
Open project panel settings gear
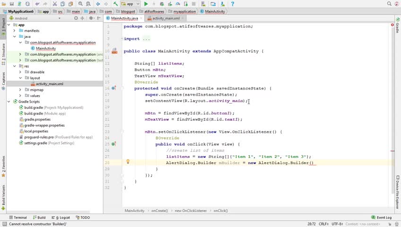tap(90, 18)
